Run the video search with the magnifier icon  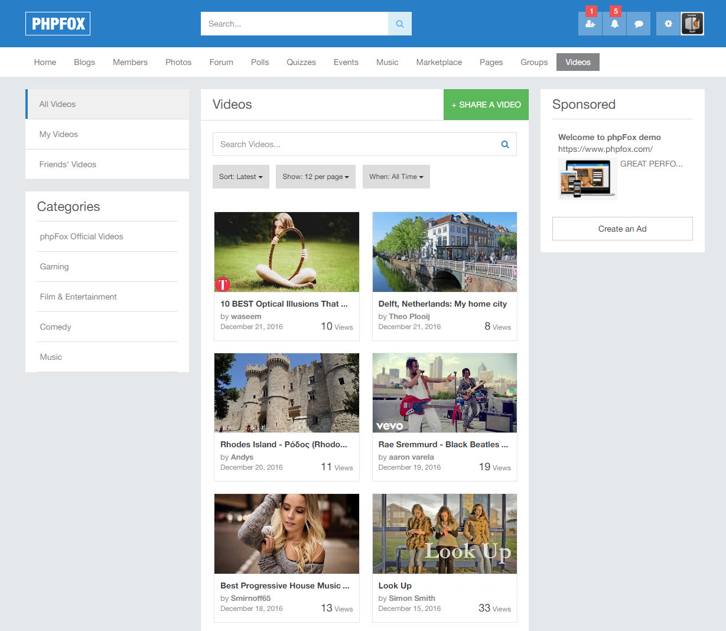point(505,144)
